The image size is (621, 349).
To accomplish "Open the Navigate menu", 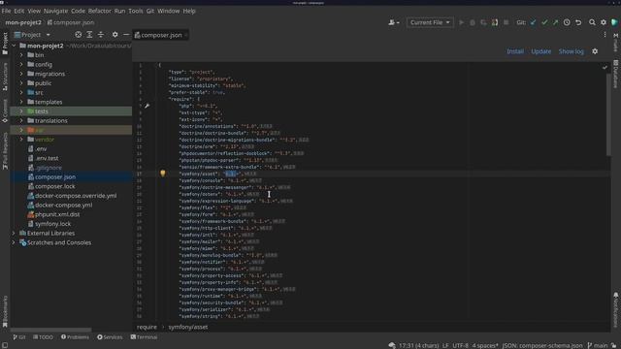I will coord(55,11).
